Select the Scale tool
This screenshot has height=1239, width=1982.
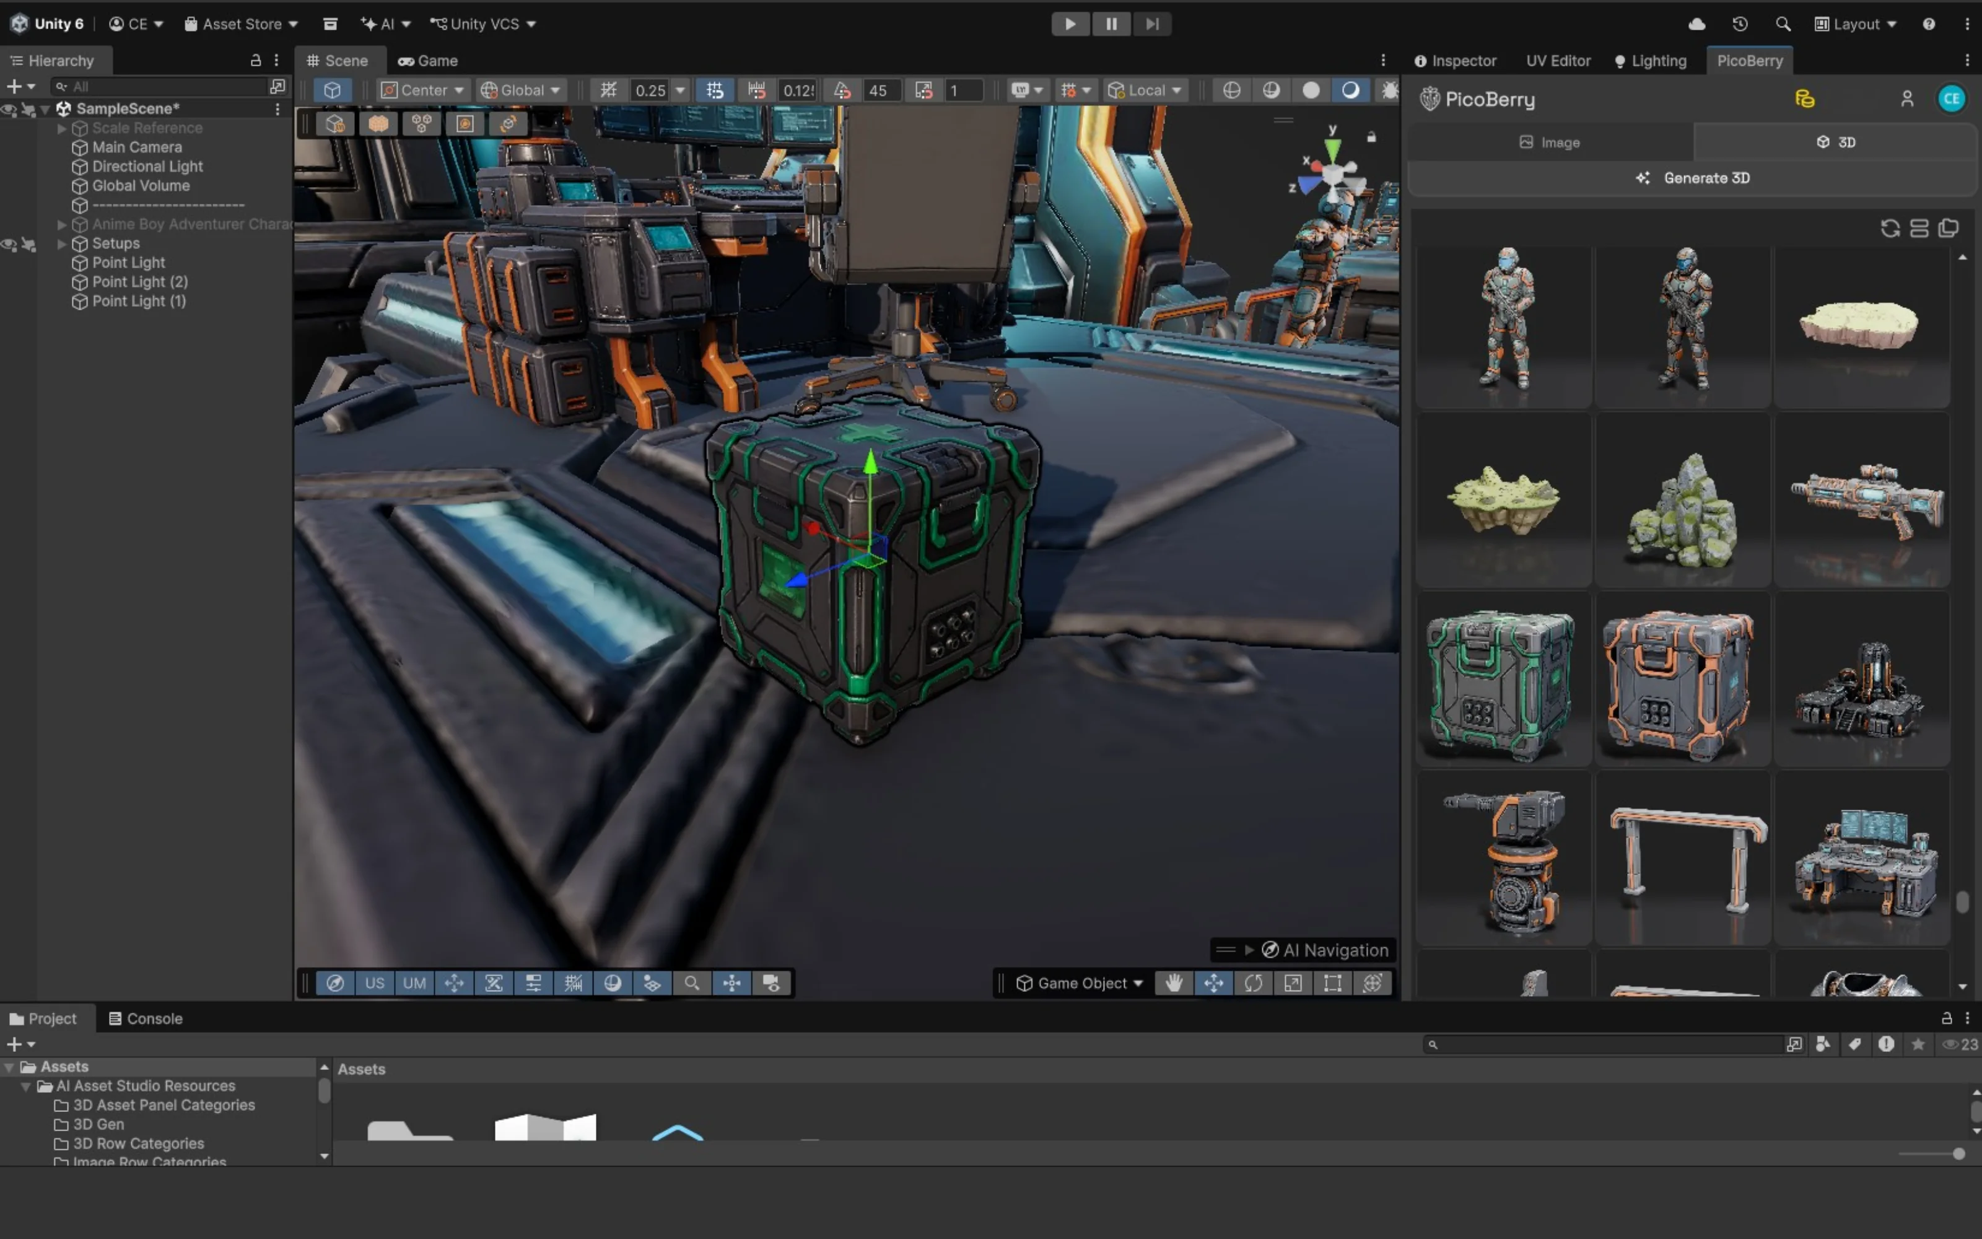(x=1293, y=983)
